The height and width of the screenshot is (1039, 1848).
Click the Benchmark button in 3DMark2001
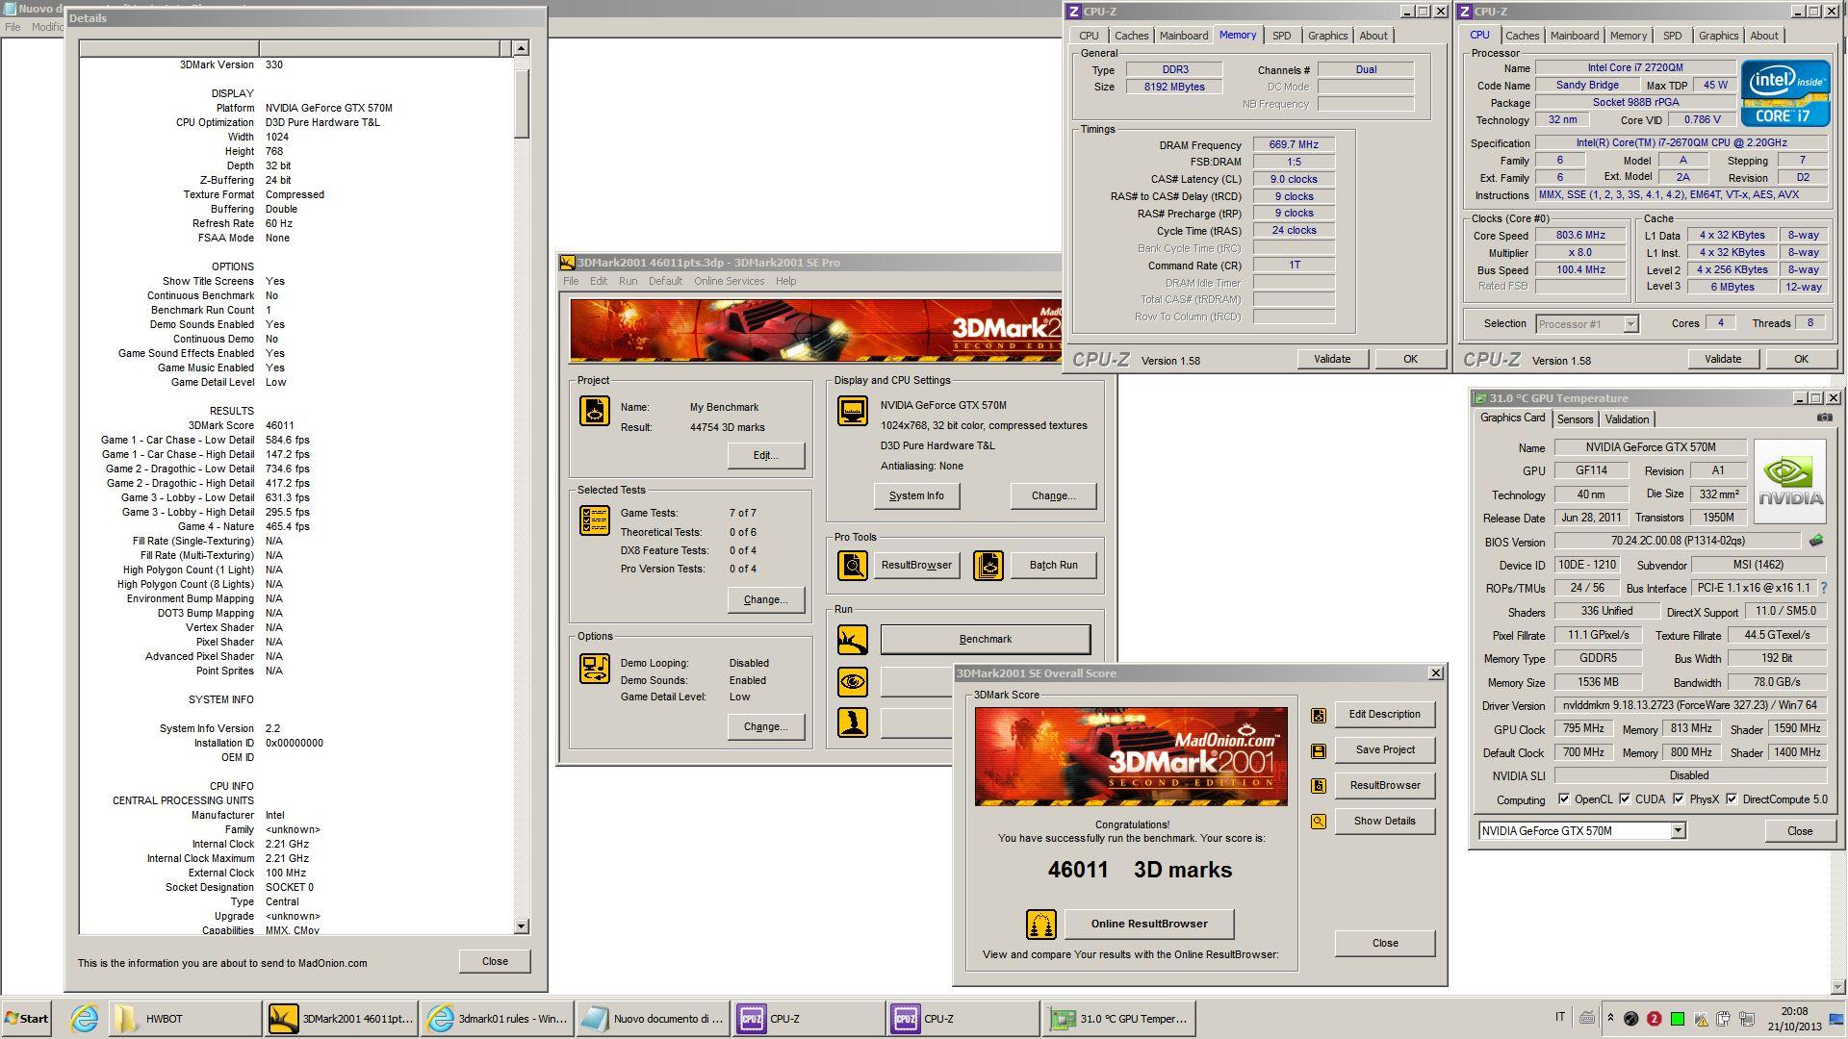[986, 640]
